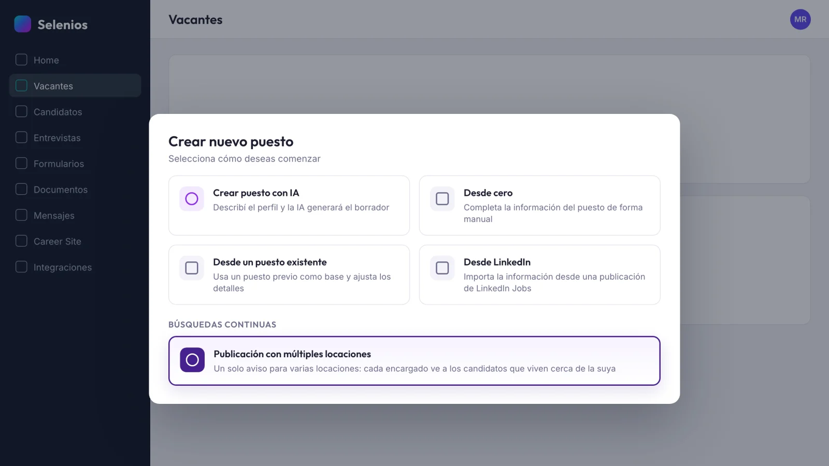
Task: Select Publicación con múltiples locaciones title
Action: (x=292, y=354)
